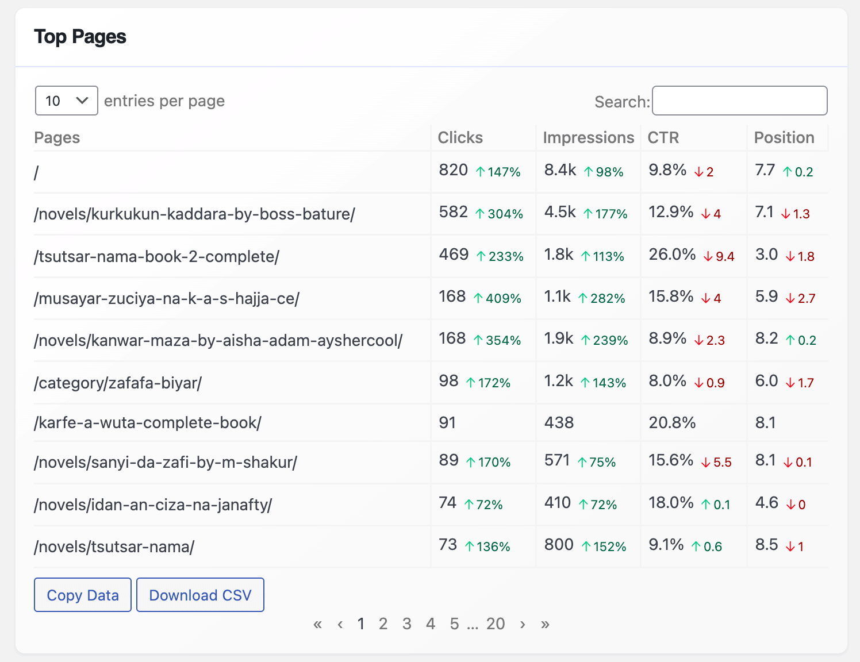Select /novels/sanyi-da-zafi-by-m-shakur/ page path

pos(166,462)
